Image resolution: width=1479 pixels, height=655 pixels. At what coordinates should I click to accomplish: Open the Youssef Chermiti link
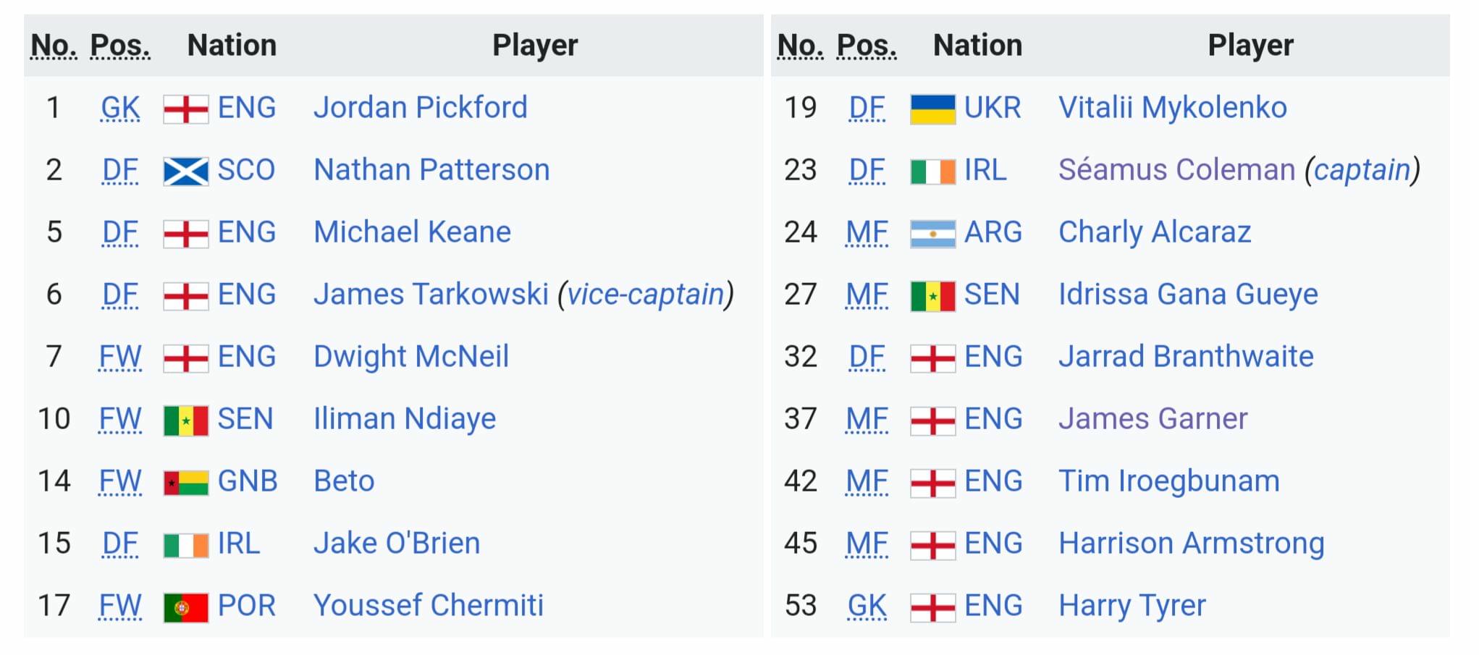click(429, 606)
